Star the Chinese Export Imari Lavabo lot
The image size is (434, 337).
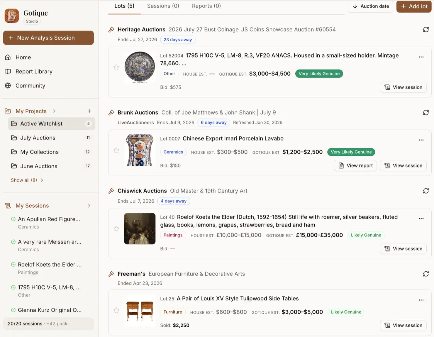click(116, 150)
